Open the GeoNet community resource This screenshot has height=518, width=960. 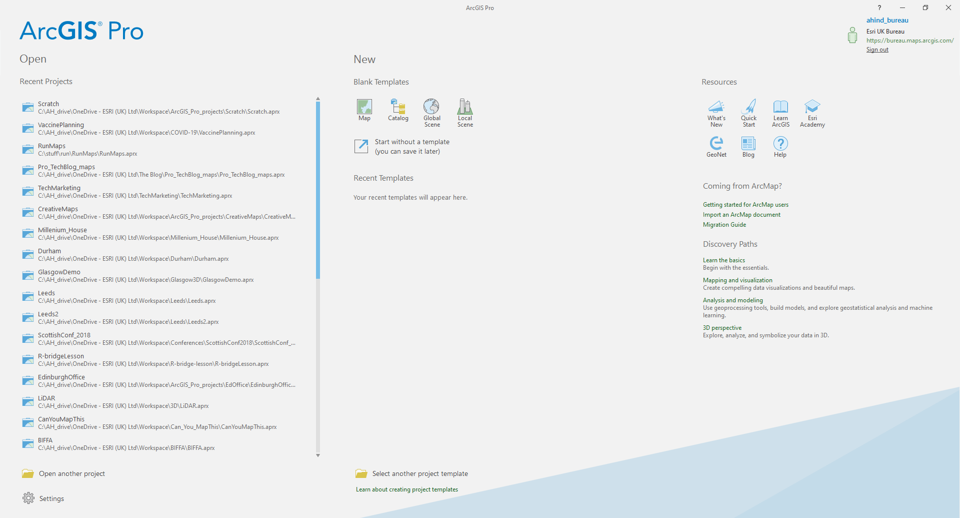[716, 147]
